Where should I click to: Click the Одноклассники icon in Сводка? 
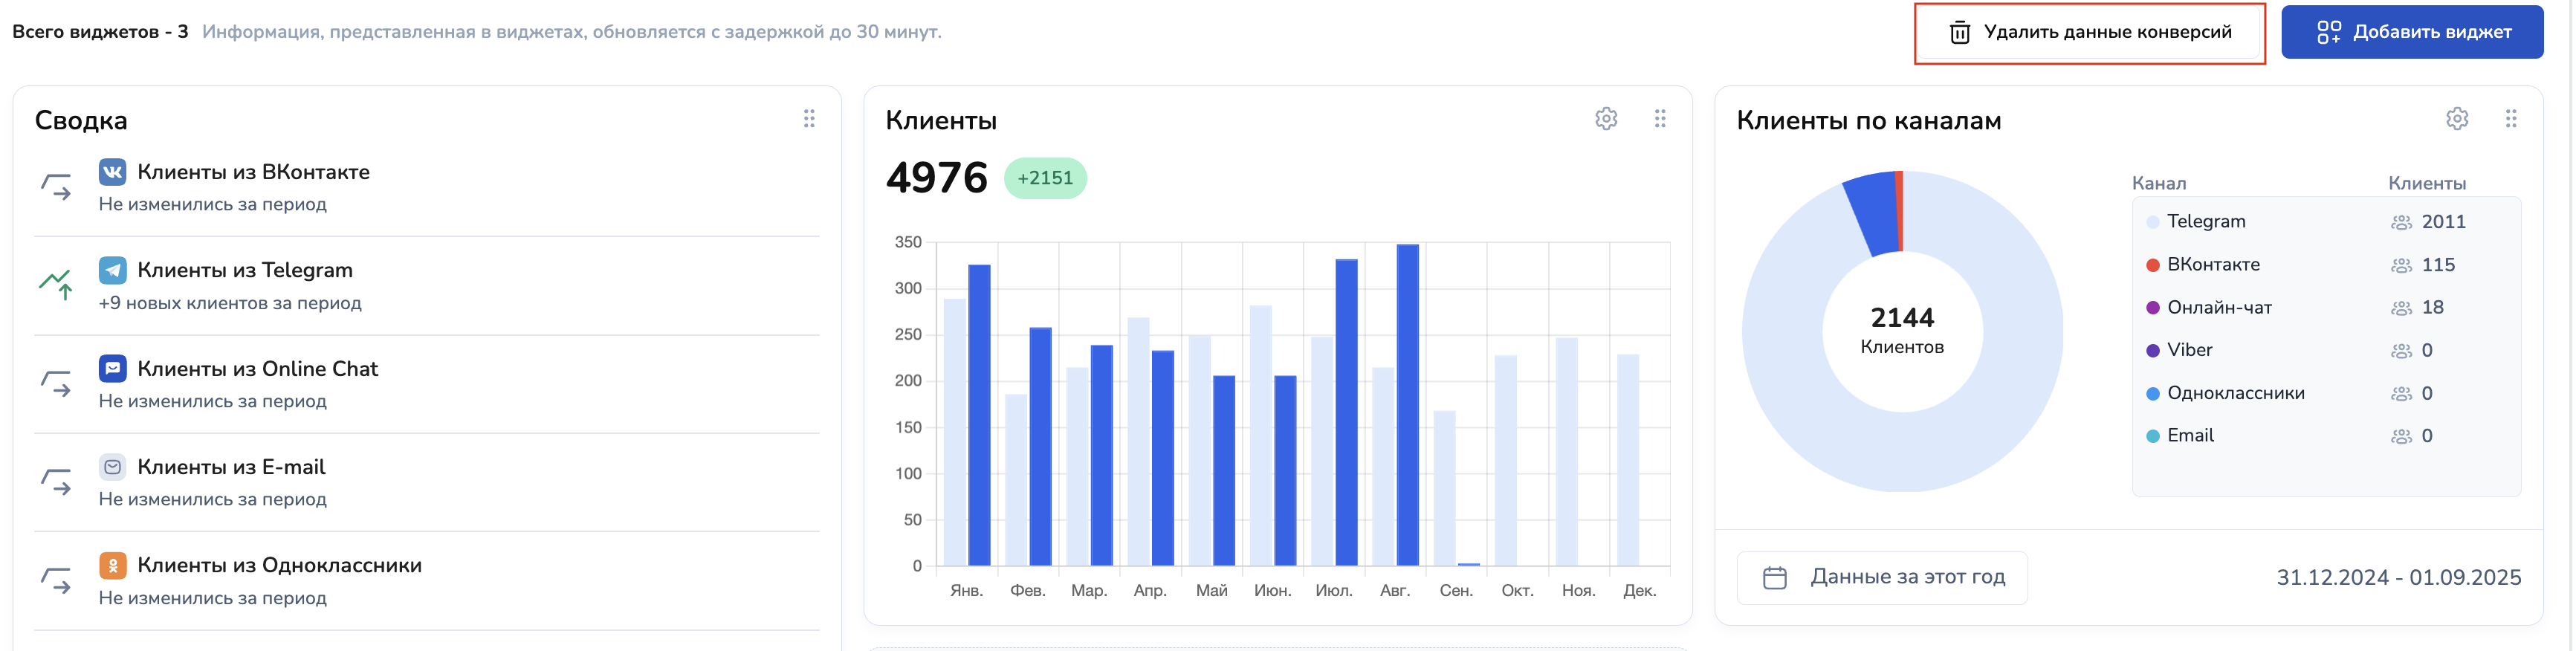pos(112,565)
